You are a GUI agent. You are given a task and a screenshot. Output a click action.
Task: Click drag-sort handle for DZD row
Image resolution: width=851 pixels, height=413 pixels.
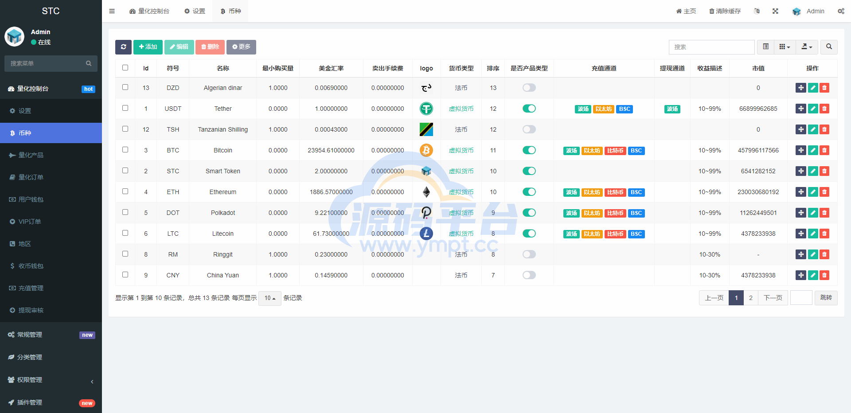click(800, 88)
